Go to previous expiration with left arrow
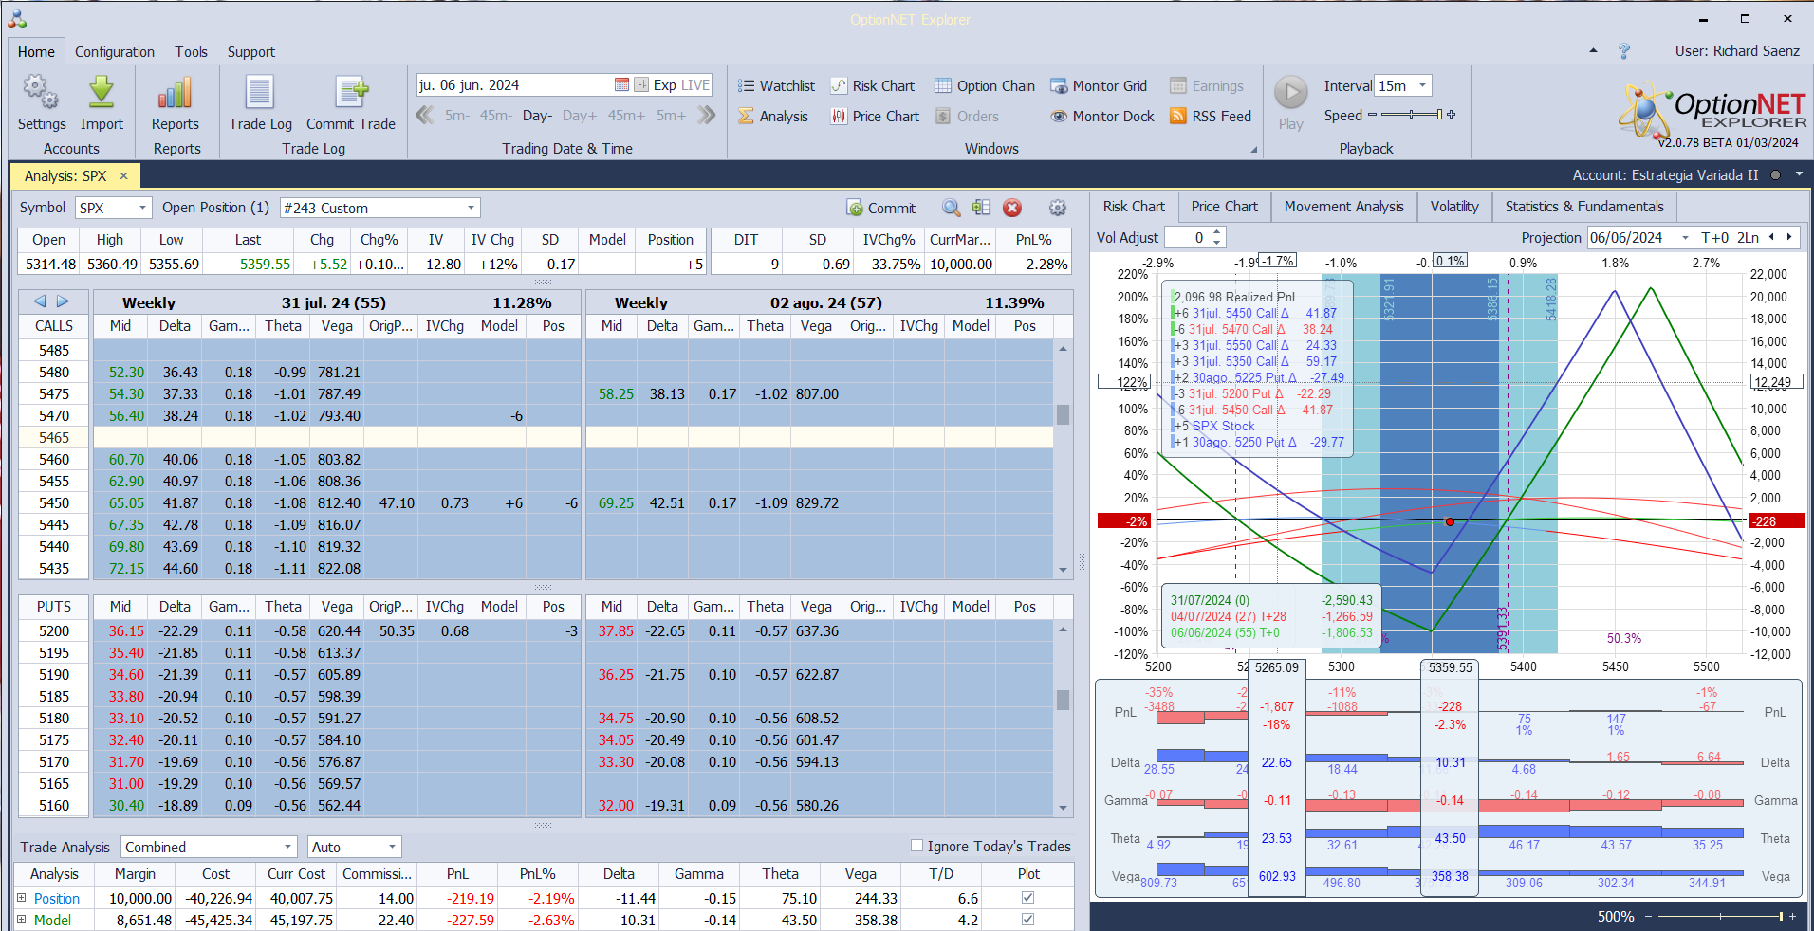The width and height of the screenshot is (1814, 931). tap(40, 301)
